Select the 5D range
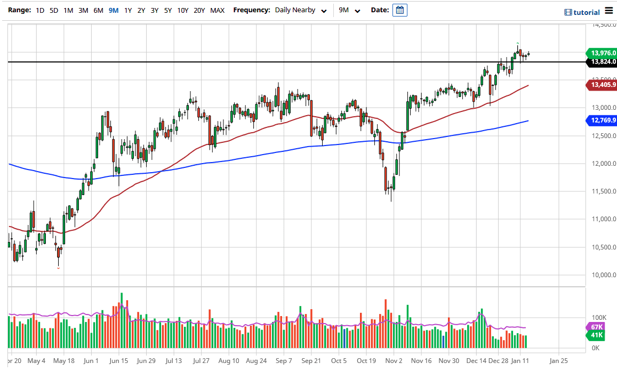The height and width of the screenshot is (371, 617). (54, 11)
